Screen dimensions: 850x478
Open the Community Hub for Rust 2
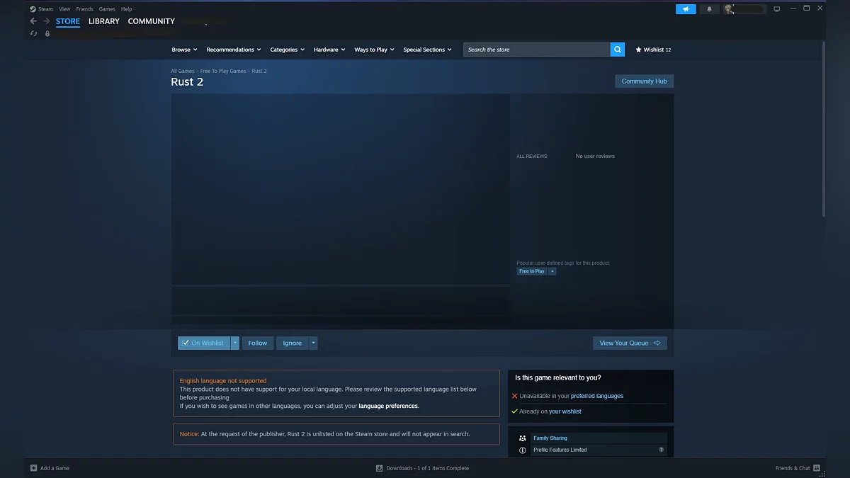(643, 81)
